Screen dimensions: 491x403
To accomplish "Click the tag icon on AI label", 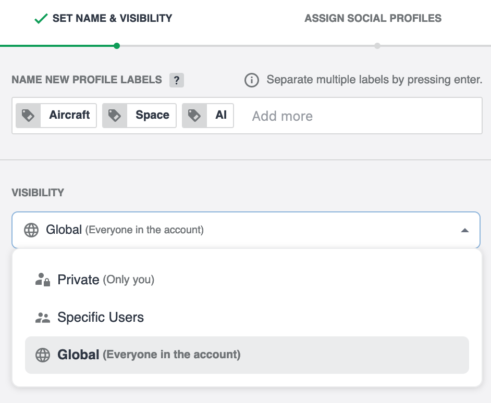I will (194, 115).
